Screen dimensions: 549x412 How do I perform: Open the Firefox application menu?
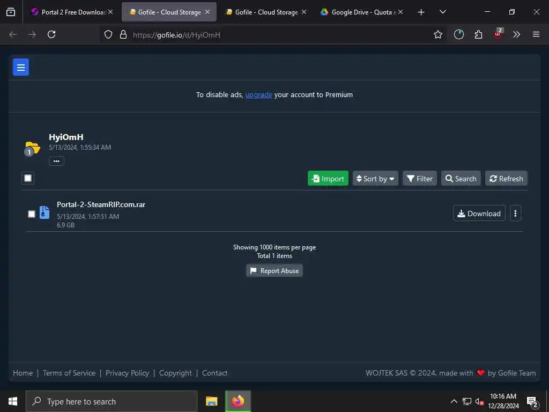pyautogui.click(x=536, y=34)
